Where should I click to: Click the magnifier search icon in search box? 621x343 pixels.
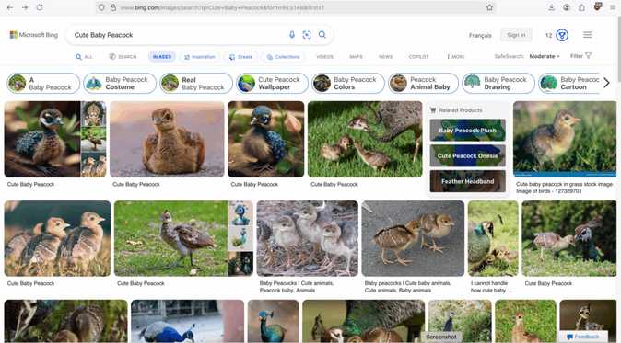(x=322, y=35)
